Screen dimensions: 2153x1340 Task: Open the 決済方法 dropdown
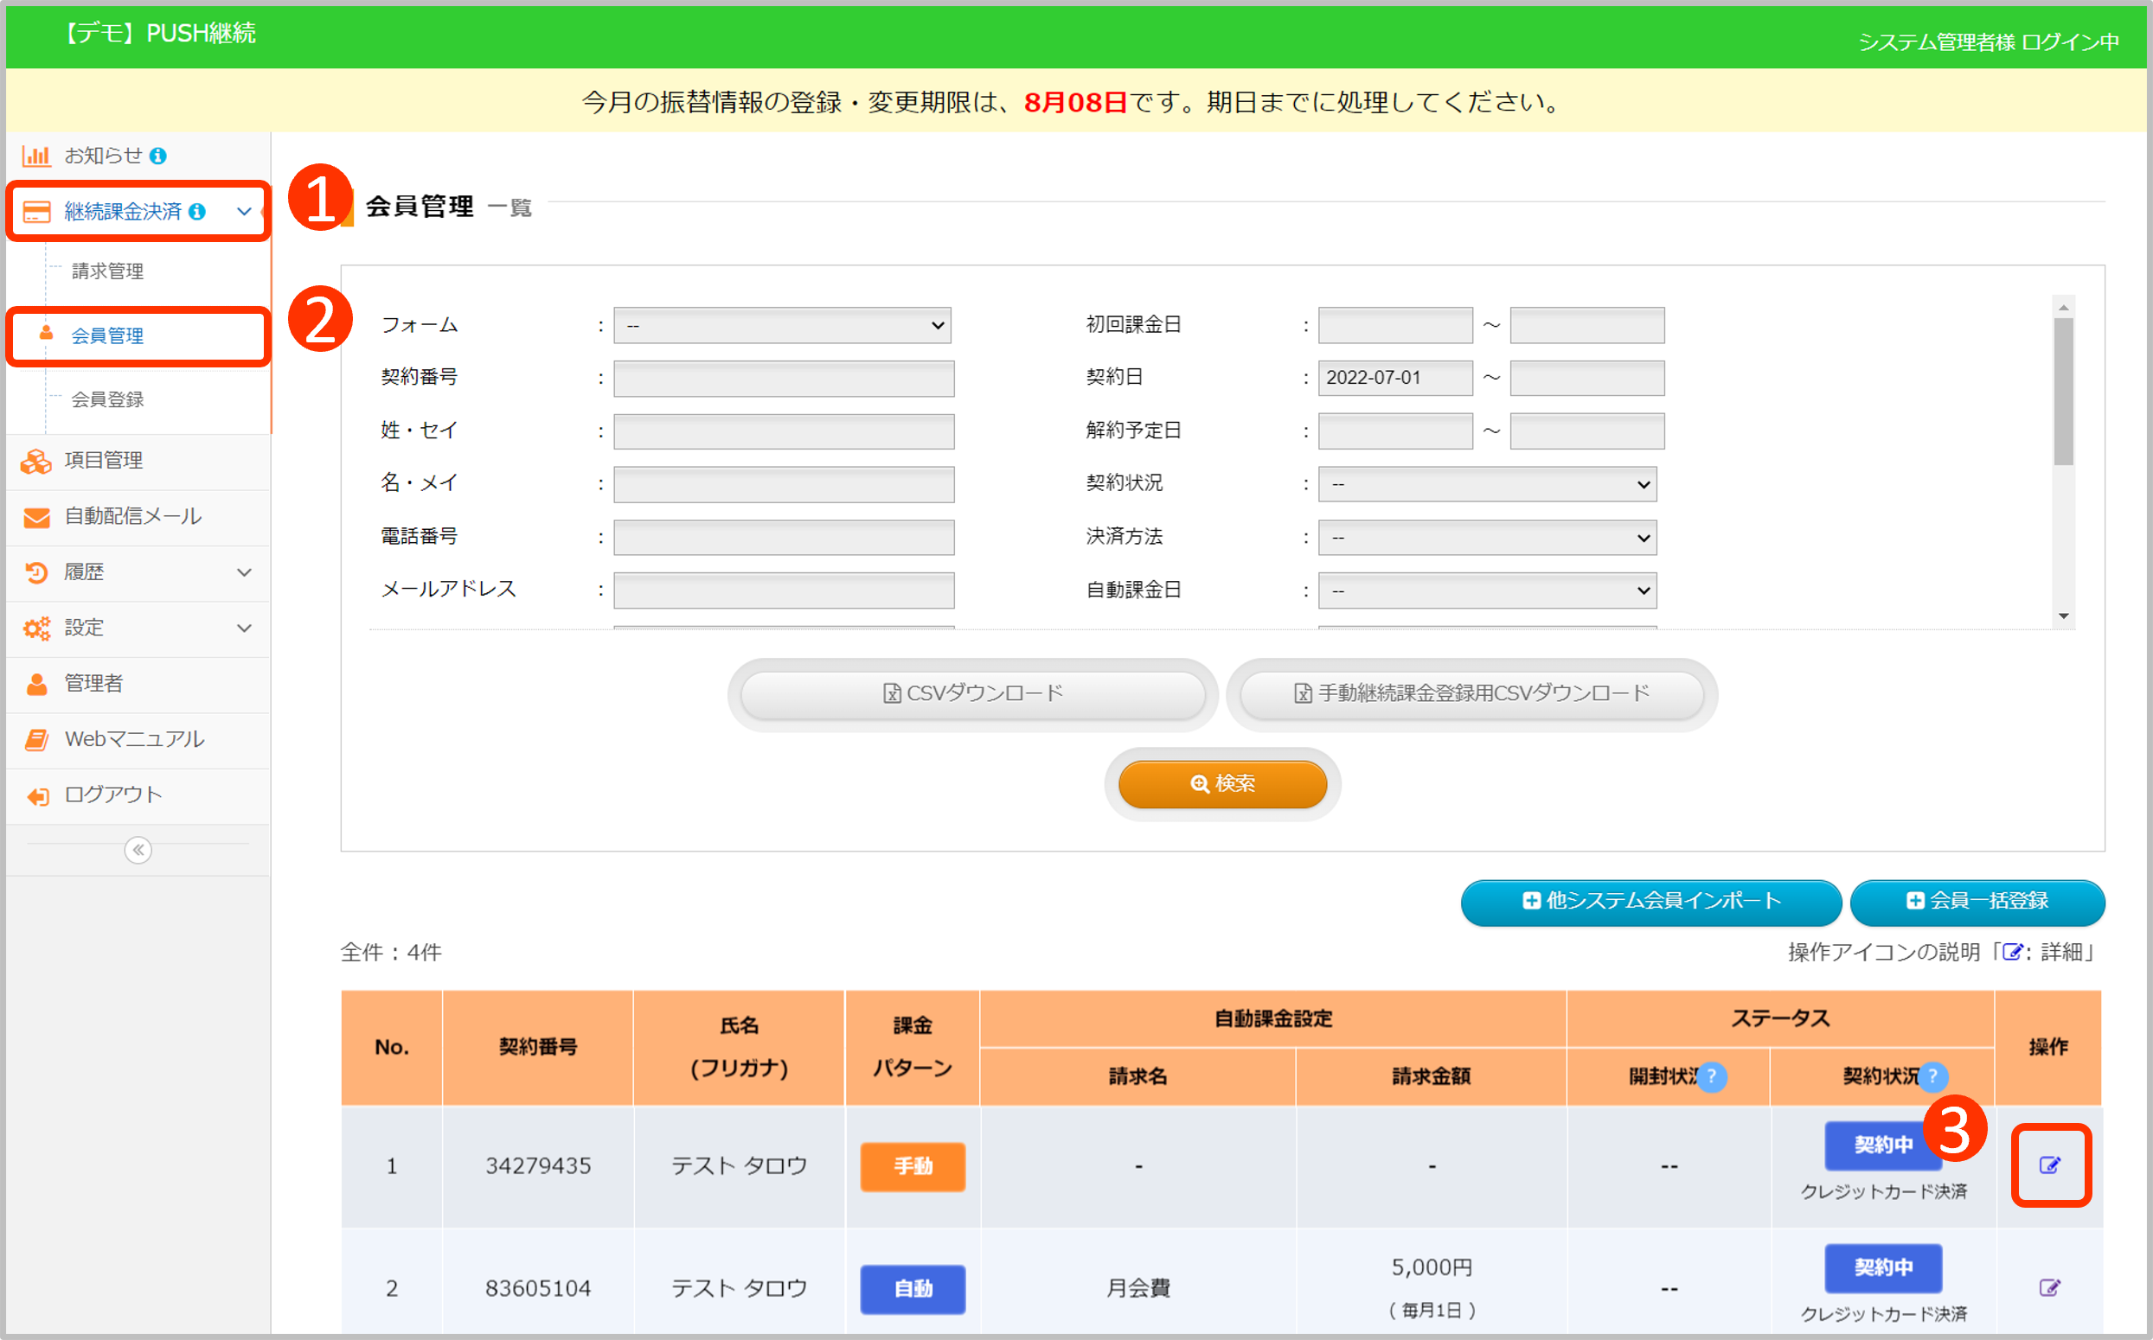[x=1486, y=537]
